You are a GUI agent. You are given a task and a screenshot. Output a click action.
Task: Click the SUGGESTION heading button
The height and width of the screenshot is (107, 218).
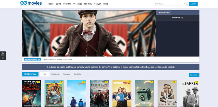[x=30, y=74]
